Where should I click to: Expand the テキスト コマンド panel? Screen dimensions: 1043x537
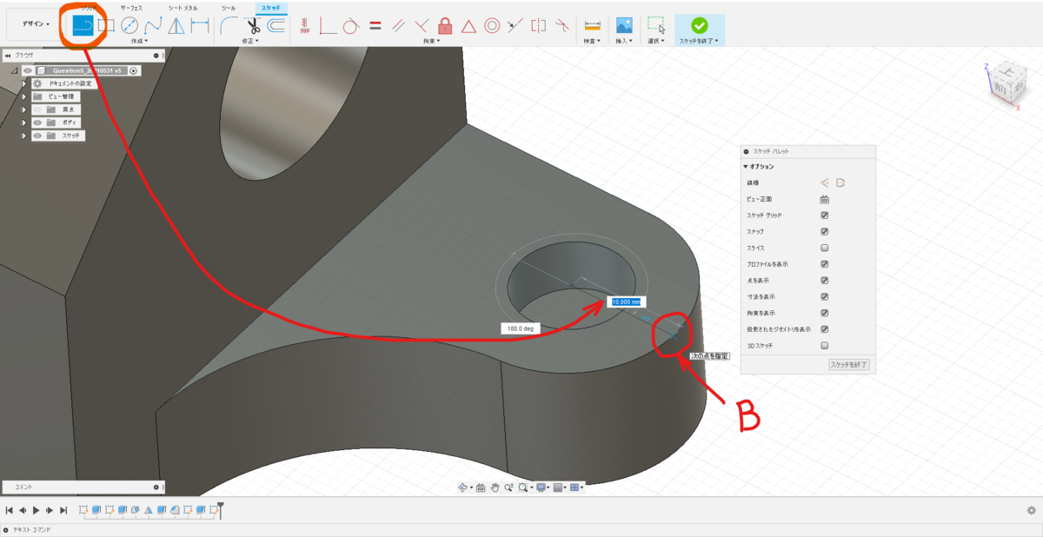point(6,529)
